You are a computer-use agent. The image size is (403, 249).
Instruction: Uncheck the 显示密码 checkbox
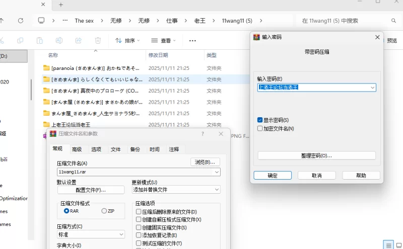pos(260,120)
